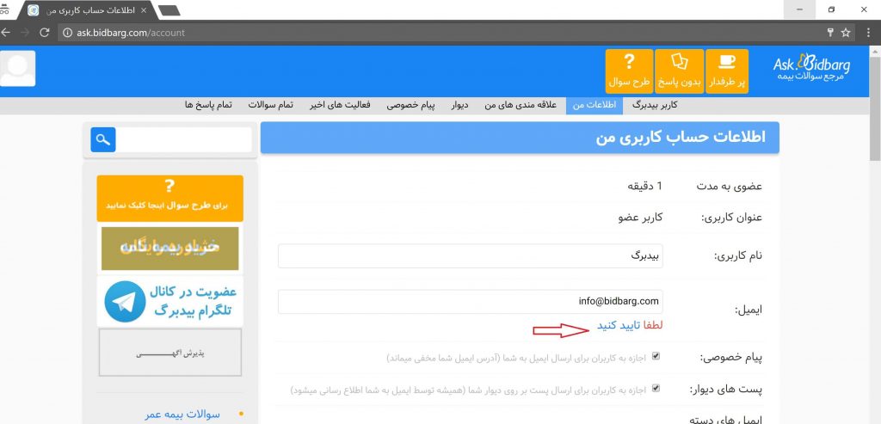Open a new browser tab
881x424 pixels.
click(x=169, y=10)
